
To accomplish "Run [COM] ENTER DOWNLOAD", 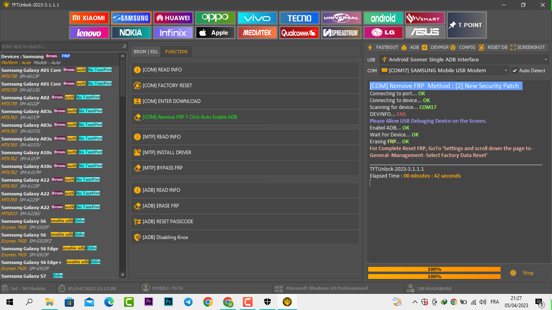I will 245,101.
